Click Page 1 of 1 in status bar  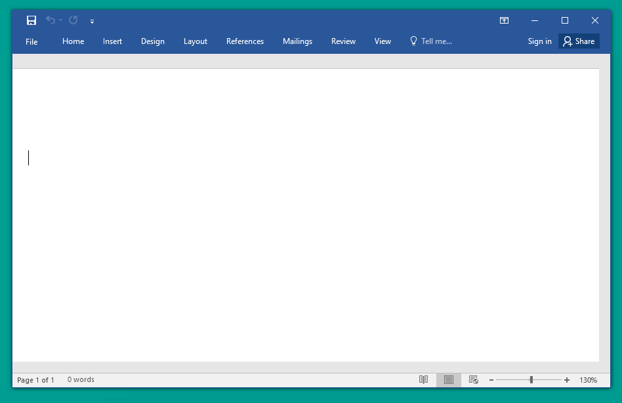(x=35, y=380)
